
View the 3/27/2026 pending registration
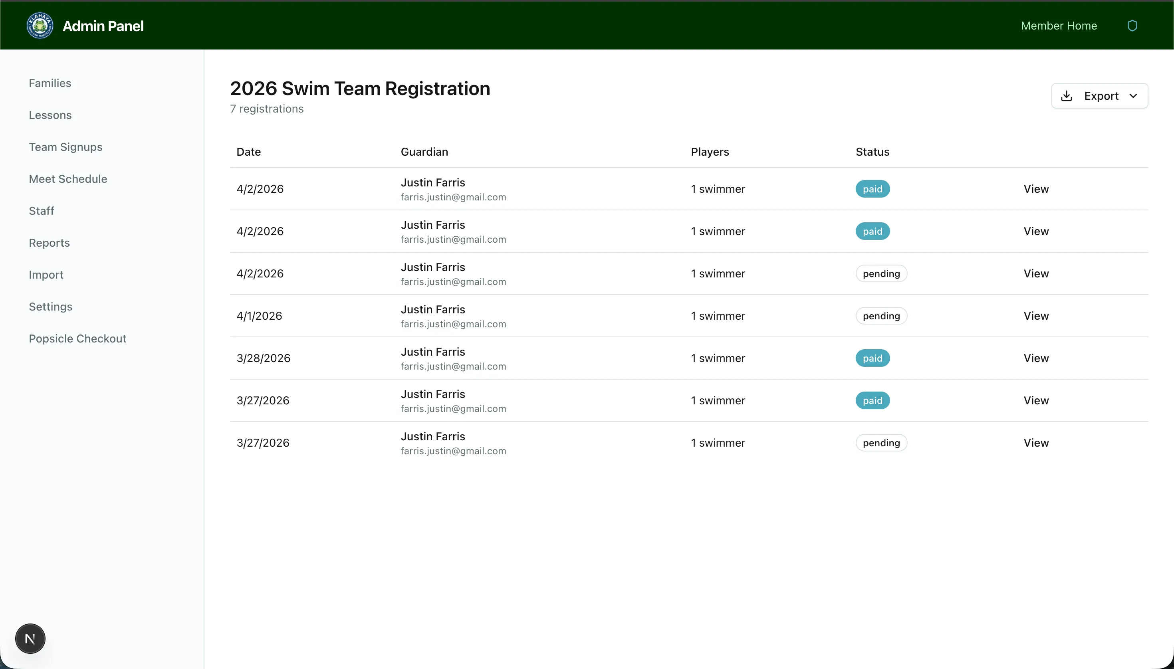click(x=1036, y=443)
